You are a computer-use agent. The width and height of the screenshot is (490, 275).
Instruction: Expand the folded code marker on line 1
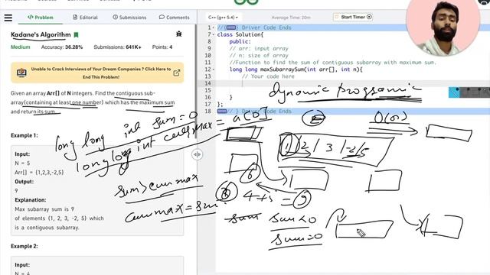pos(231,27)
